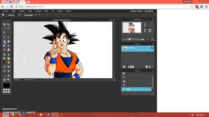The image size is (209, 117).
Task: Open the Capa menu
Action: 30,11
